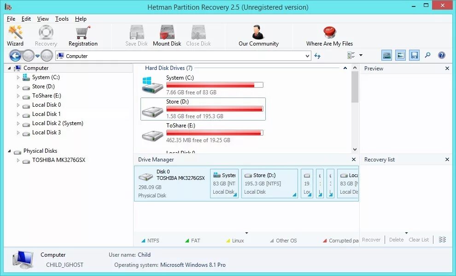Click Delete in Recovery list

pyautogui.click(x=396, y=240)
